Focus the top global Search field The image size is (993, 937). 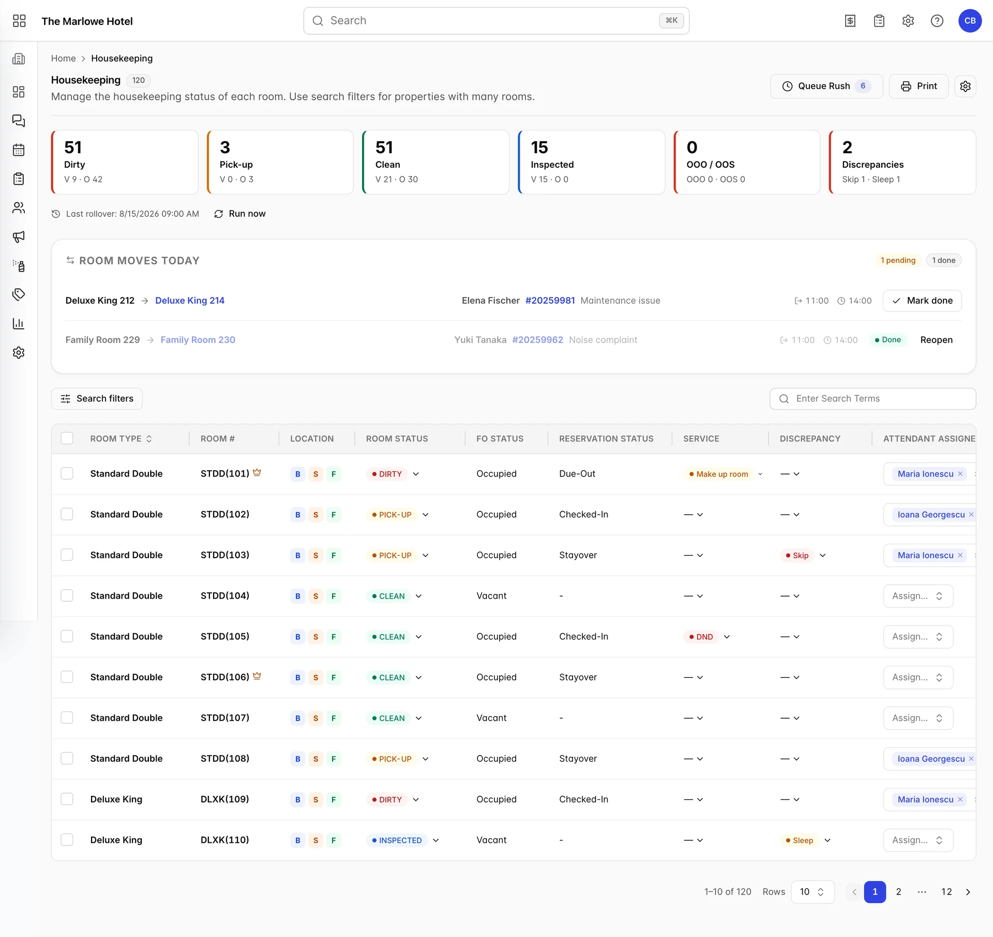pos(496,21)
